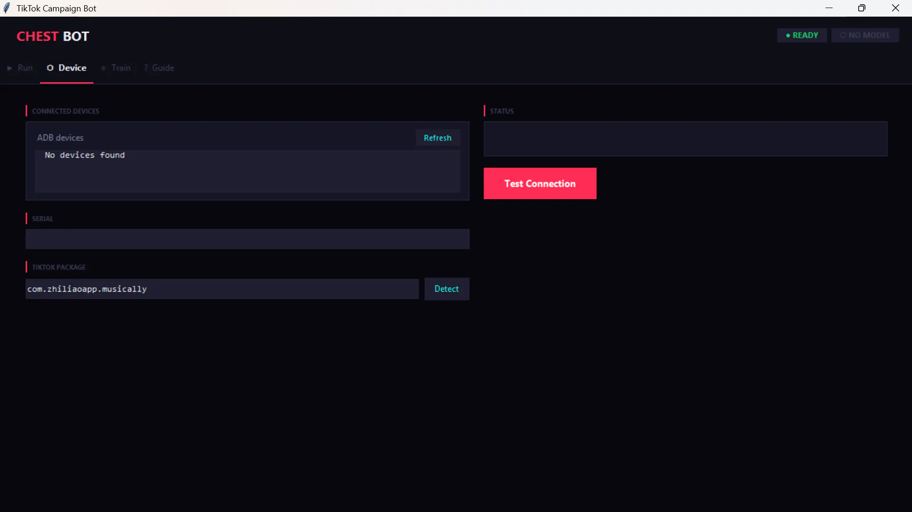Edit the TikTok package field
This screenshot has width=912, height=512.
(222, 289)
